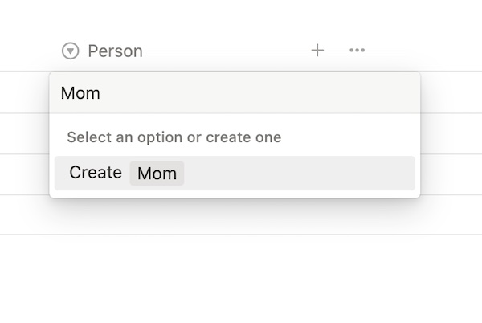Place cursor after Mom text in input box
482x323 pixels.
[x=101, y=93]
